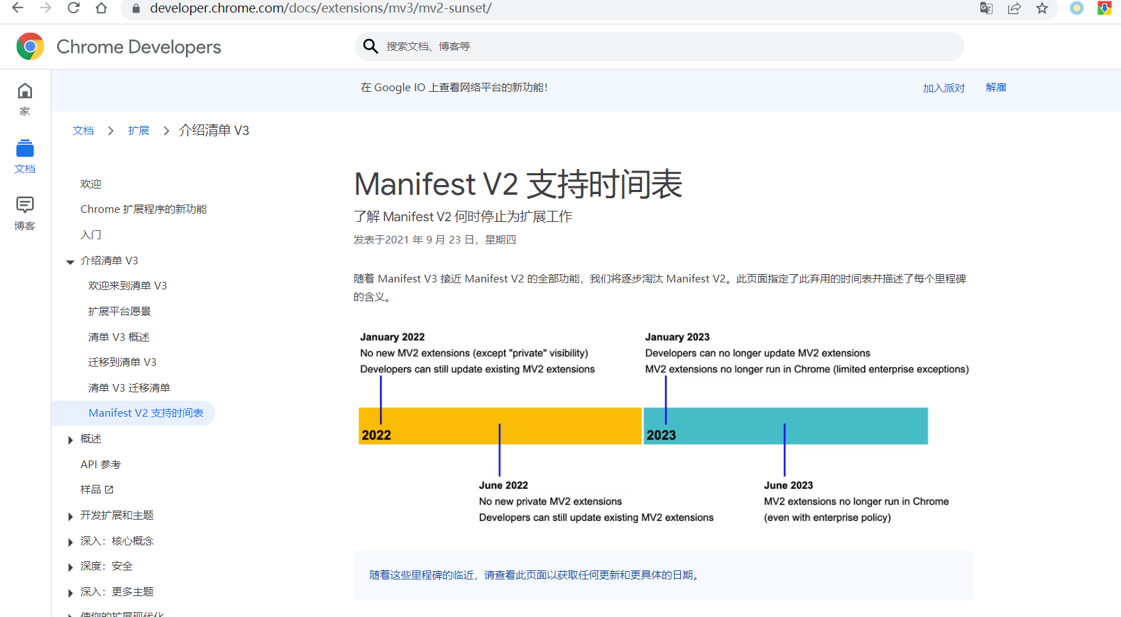This screenshot has width=1121, height=617.
Task: Open the browser home page icon
Action: (102, 8)
